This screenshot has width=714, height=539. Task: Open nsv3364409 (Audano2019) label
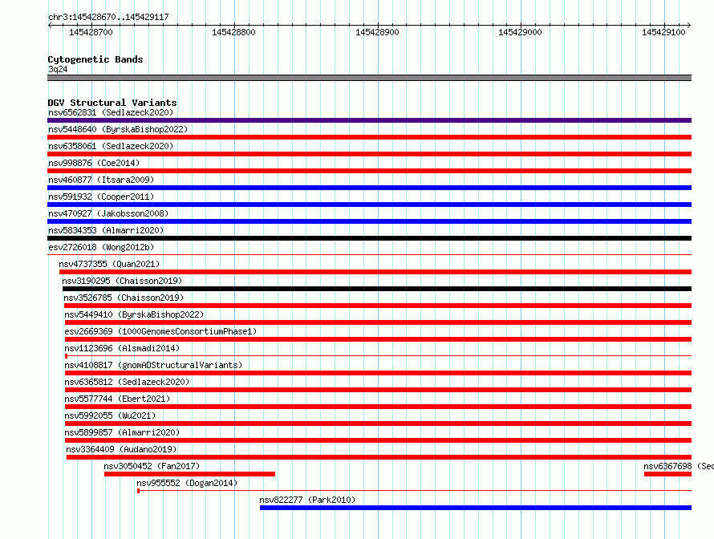point(121,449)
